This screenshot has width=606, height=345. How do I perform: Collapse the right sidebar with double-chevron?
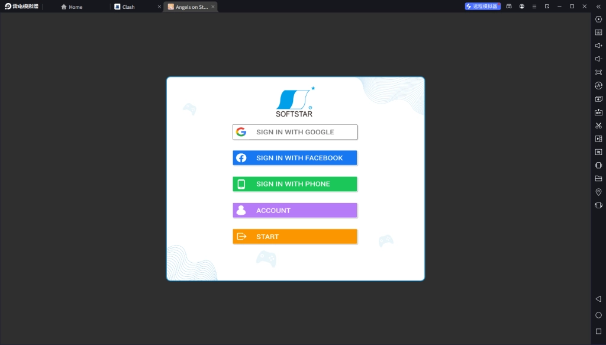599,7
